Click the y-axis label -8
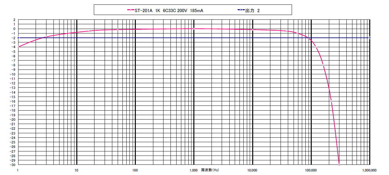The width and height of the screenshot is (389, 175). click(13, 65)
